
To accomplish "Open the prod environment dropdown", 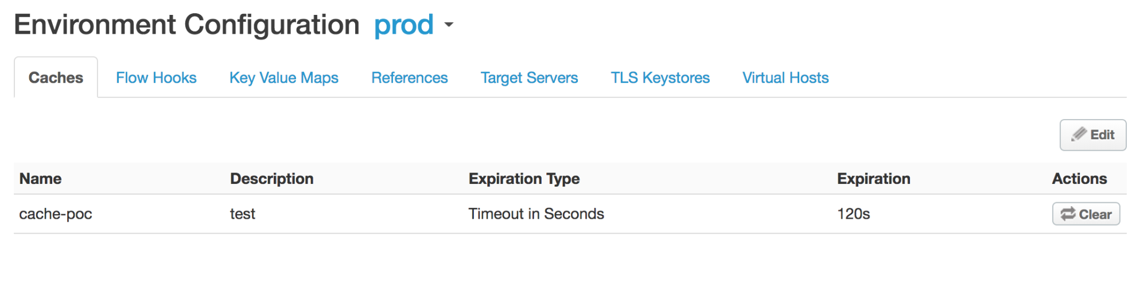I will pyautogui.click(x=404, y=25).
